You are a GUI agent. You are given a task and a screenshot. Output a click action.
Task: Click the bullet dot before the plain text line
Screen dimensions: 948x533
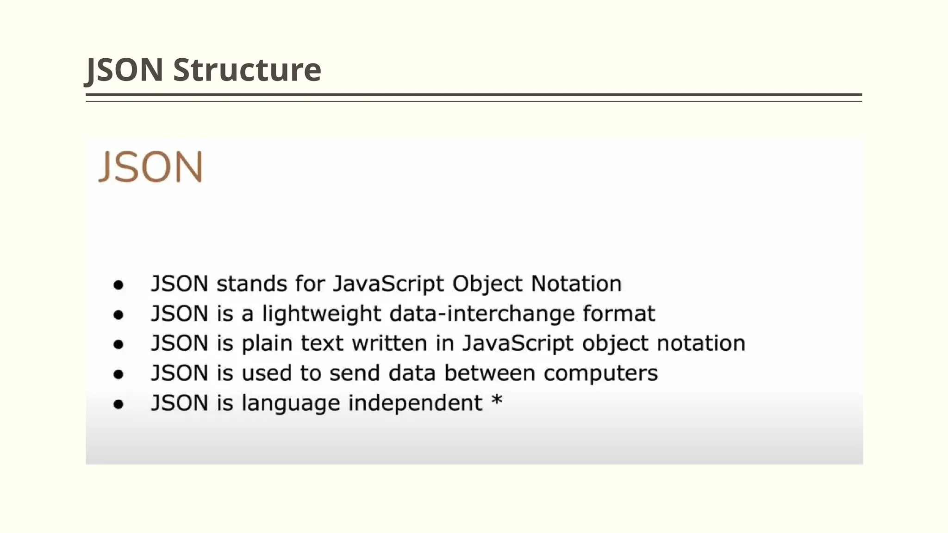point(118,344)
